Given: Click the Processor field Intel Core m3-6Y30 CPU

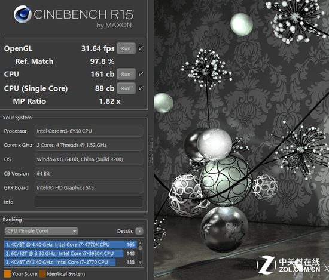Looking at the screenshot, I should tap(89, 131).
